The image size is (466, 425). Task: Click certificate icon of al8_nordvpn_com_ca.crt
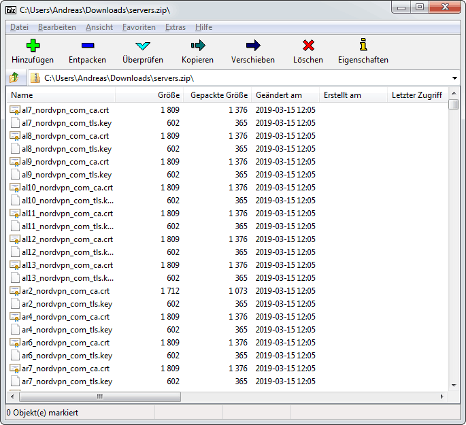coord(15,136)
